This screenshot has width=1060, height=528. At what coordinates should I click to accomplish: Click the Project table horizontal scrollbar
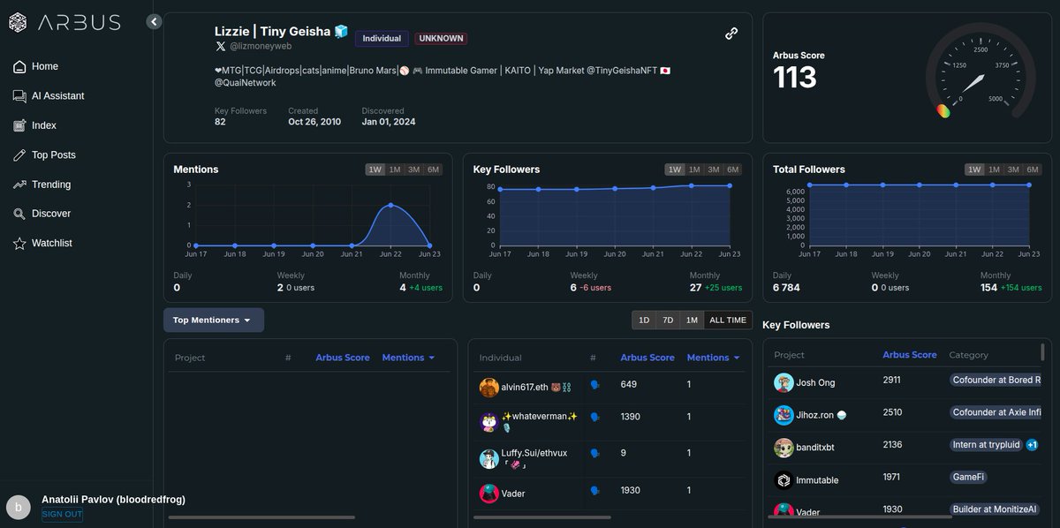(x=261, y=517)
